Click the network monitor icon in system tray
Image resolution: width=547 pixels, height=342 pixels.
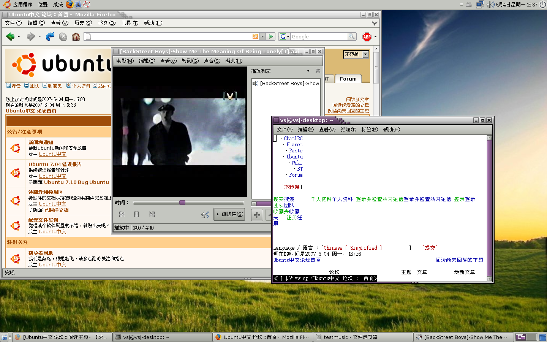click(480, 5)
